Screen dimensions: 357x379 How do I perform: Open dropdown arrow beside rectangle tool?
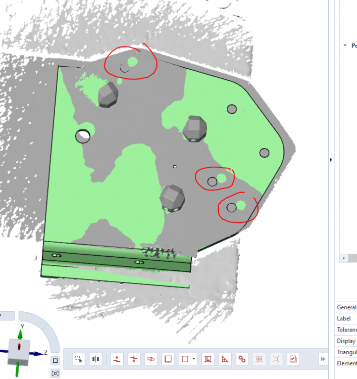click(194, 359)
